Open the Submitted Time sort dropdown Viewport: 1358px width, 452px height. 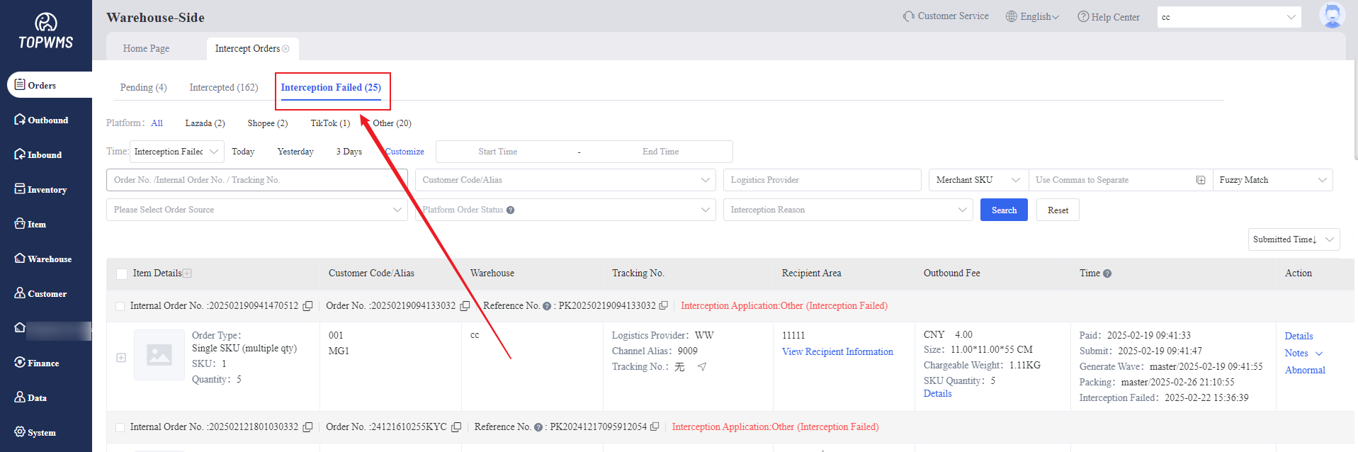[x=1293, y=239]
